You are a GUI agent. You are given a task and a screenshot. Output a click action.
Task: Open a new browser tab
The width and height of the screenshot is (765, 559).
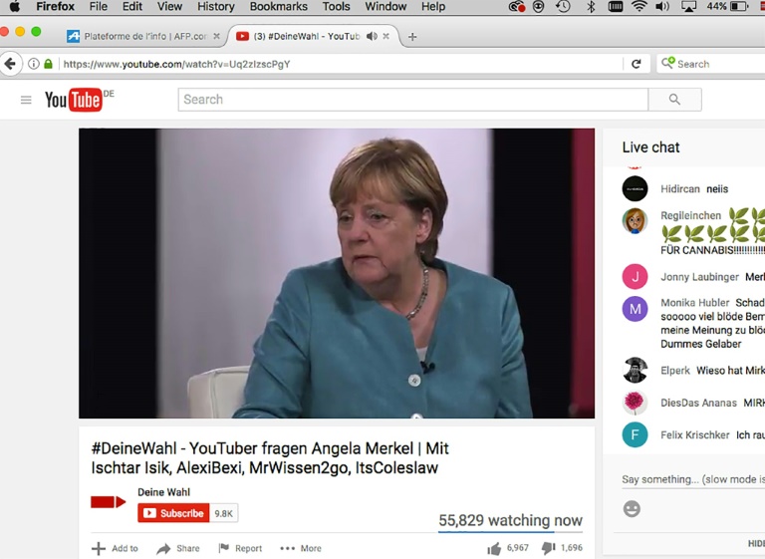[x=412, y=37]
